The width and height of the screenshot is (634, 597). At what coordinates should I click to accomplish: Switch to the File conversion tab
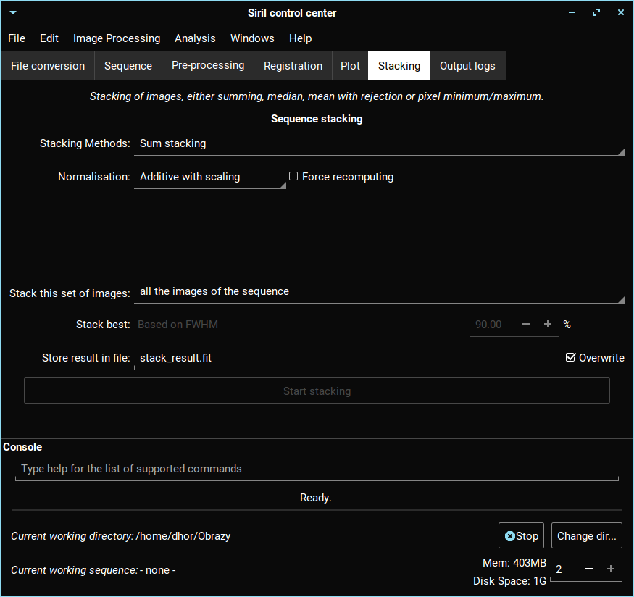[48, 65]
